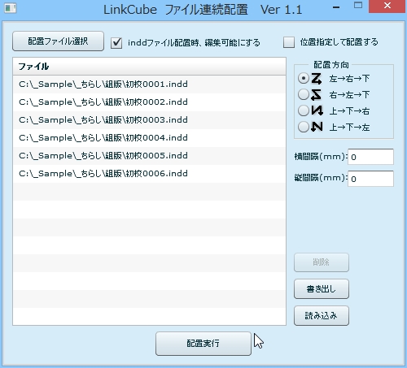
Task: Click the 上→下→左 zigzag arrow icon
Action: [x=317, y=127]
